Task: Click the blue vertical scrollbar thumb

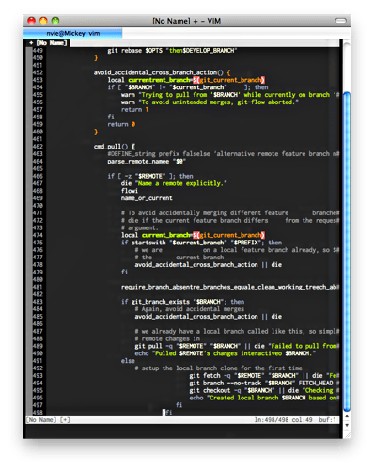Action: coord(347,251)
